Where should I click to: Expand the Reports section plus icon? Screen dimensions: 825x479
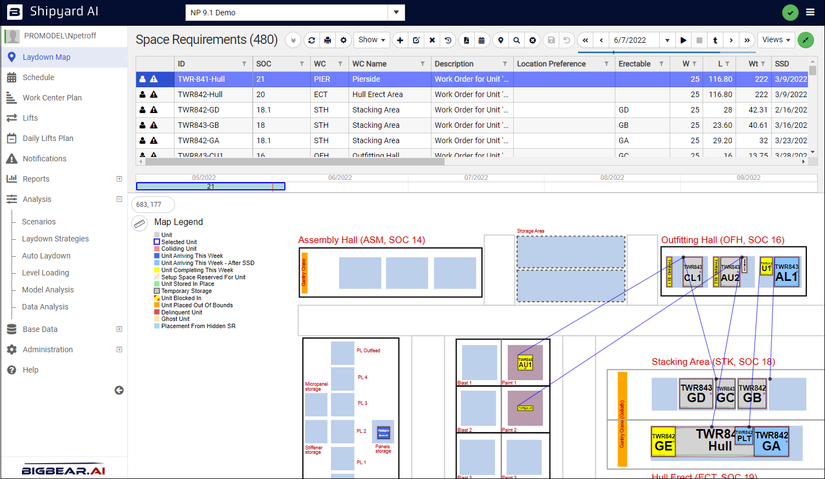(119, 179)
